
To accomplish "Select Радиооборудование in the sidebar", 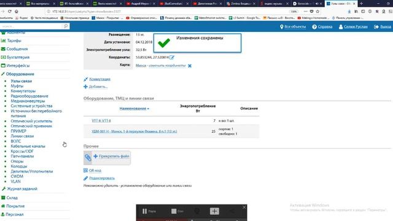I will [29, 96].
